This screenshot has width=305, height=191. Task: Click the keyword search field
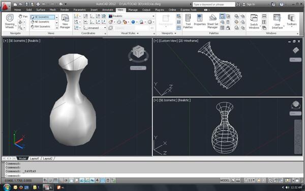point(213,4)
